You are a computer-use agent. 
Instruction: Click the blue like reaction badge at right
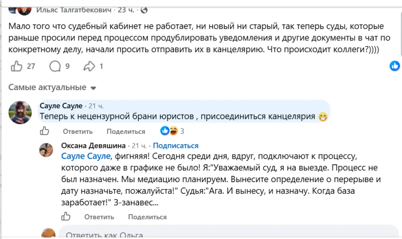click(x=394, y=66)
